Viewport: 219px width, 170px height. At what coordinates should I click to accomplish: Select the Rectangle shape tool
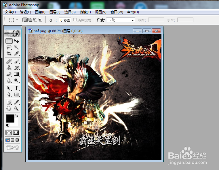pyautogui.click(x=16, y=94)
